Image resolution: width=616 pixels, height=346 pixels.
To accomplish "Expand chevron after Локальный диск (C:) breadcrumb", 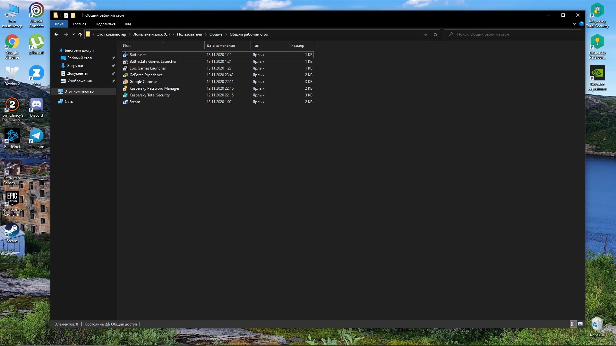I will 173,34.
